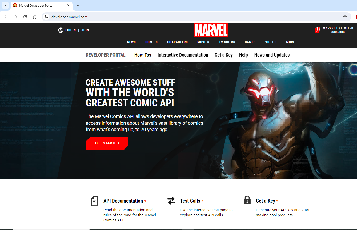Viewport: 357px width, 230px height.
Task: Click the DEVELOPER PORTAL heading link
Action: click(106, 55)
